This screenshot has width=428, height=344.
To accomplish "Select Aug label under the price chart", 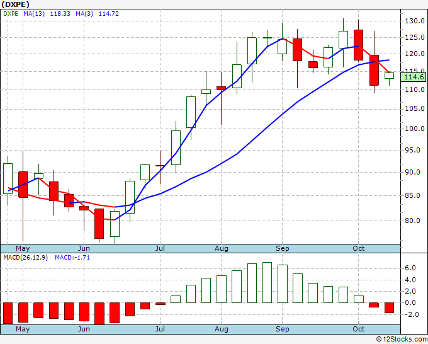I will 222,248.
